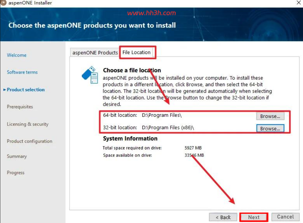Image resolution: width=303 pixels, height=223 pixels.
Task: Browse for the 64-bit location
Action: [270, 116]
